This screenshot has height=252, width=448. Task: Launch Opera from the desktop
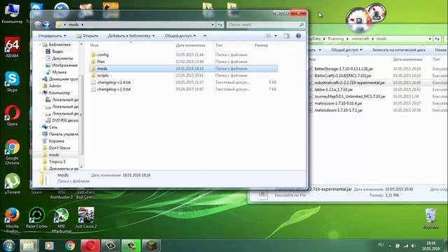click(12, 115)
